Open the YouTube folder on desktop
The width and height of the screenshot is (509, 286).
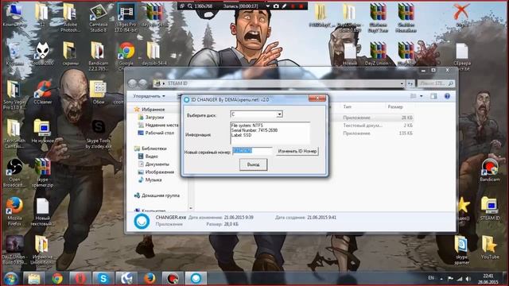[x=490, y=247]
